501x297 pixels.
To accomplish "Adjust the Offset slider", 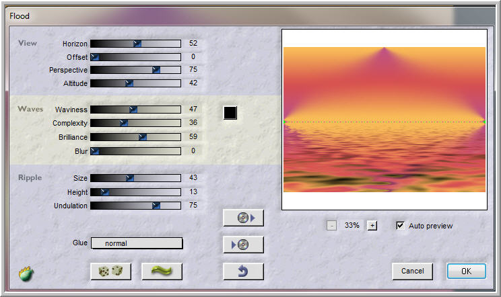I will 135,57.
